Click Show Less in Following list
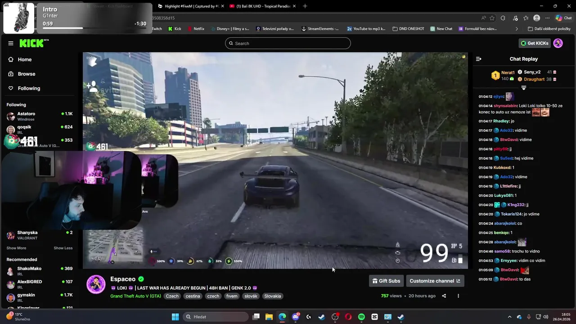The image size is (576, 324). pyautogui.click(x=63, y=248)
